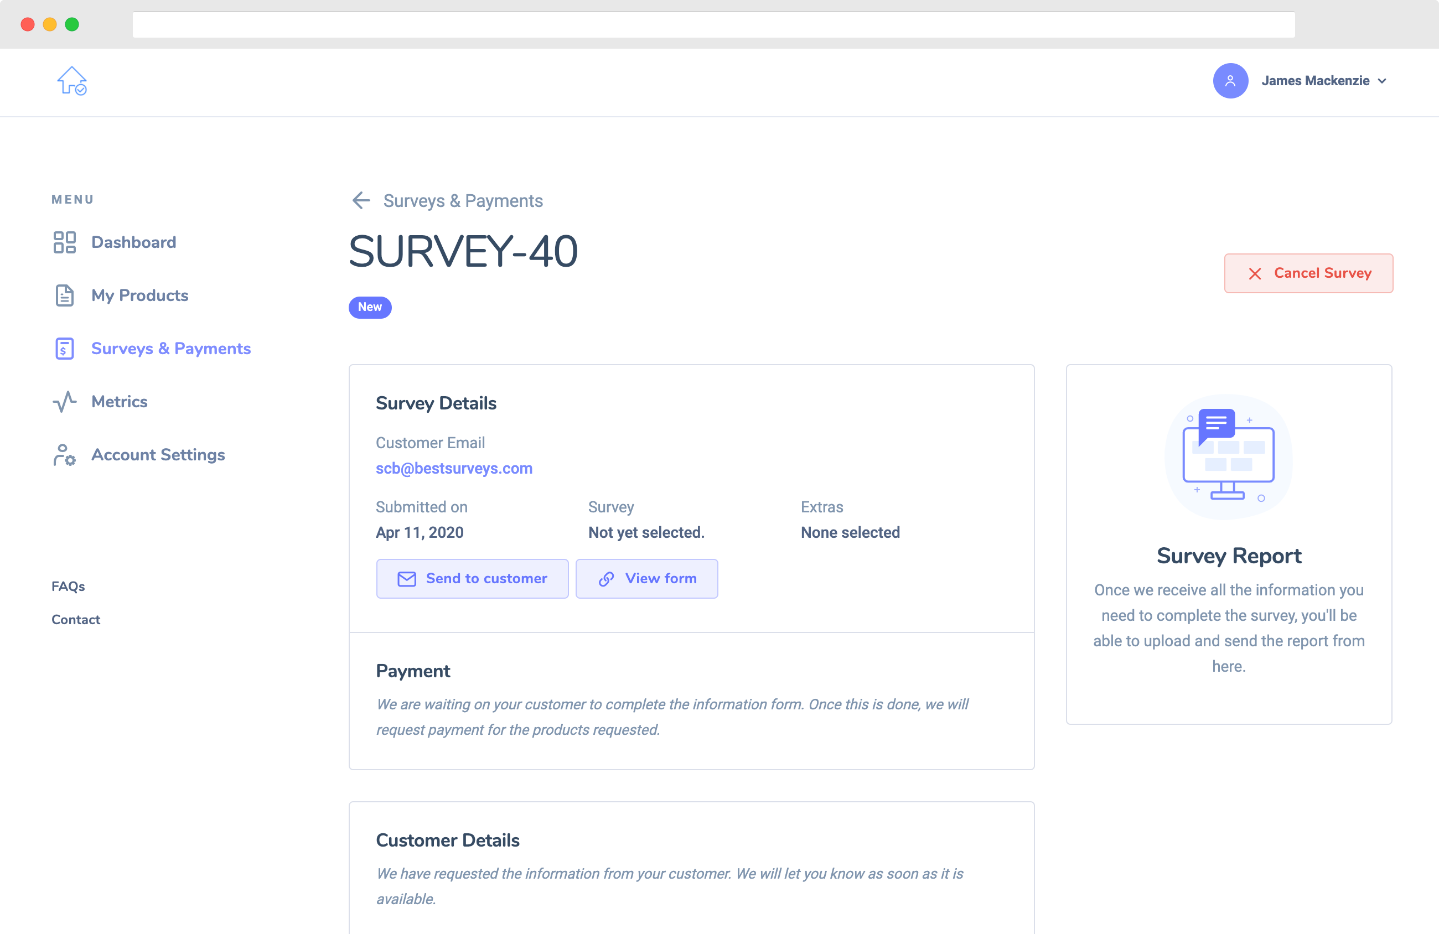
Task: Expand the James Mackenzie dropdown chevron
Action: (x=1382, y=81)
